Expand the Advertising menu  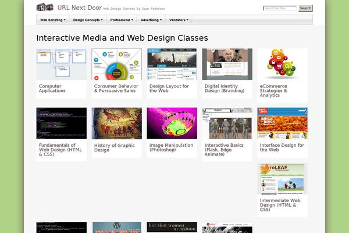(151, 20)
